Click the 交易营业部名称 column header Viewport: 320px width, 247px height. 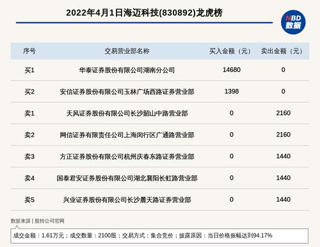127,51
